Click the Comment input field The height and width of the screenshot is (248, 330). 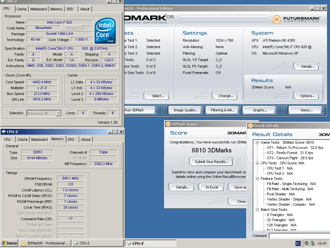coord(299,236)
